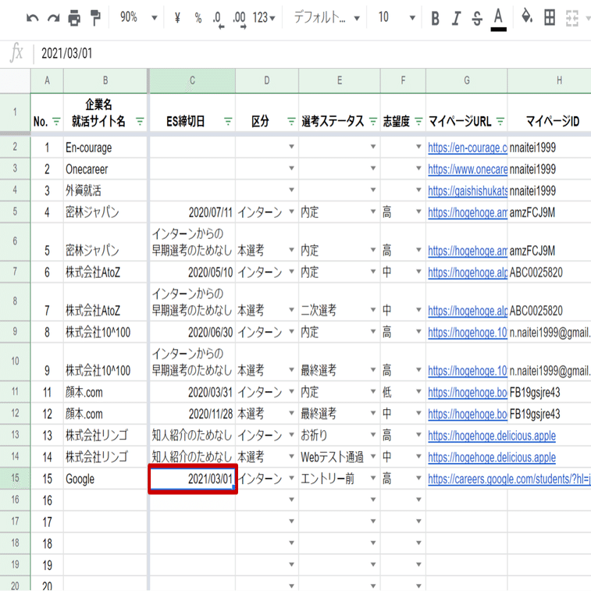Select the Google company cell

(x=105, y=479)
